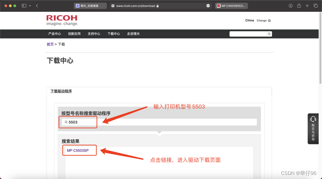This screenshot has height=179, width=322.
Task: Open a new tab with plus icon
Action: [x=307, y=6]
